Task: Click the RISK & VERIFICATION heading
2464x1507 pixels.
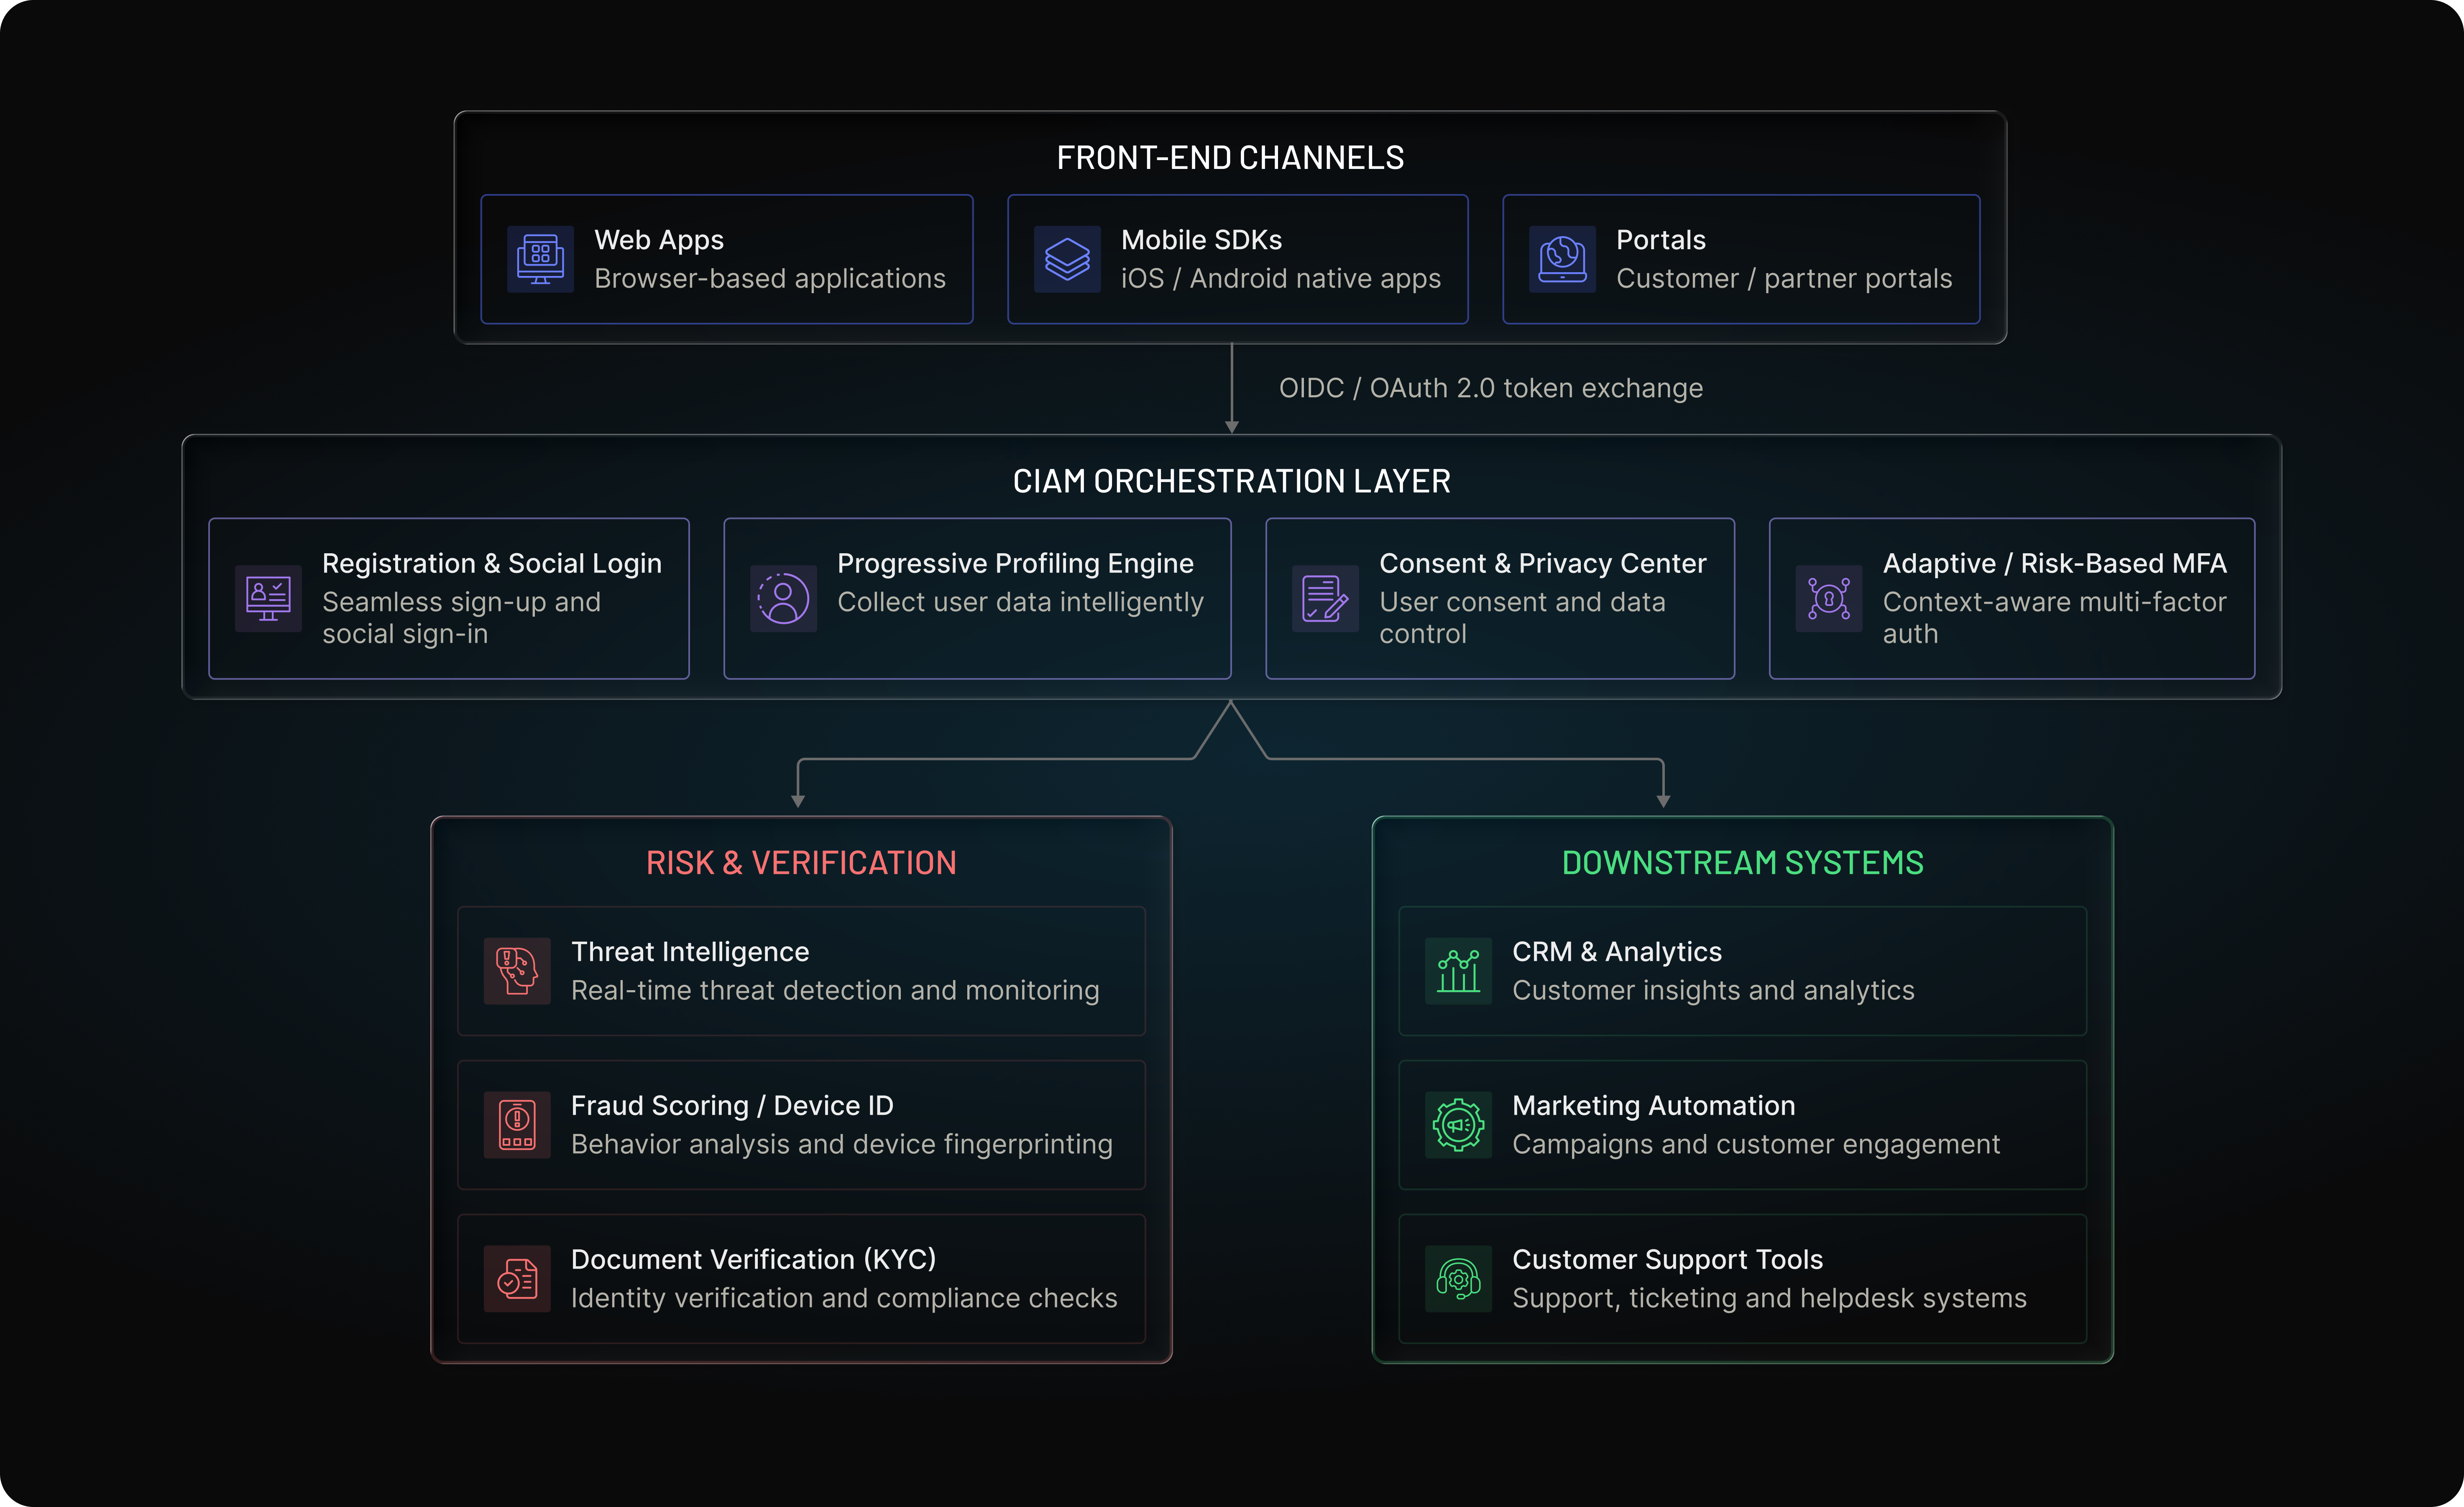Action: [801, 863]
